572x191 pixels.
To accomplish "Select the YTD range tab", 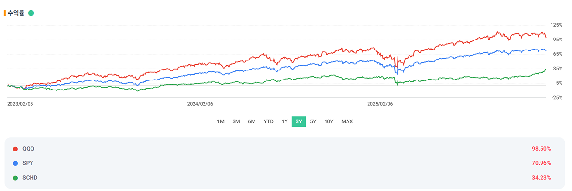I will coord(268,121).
